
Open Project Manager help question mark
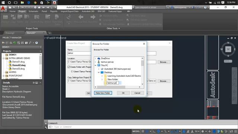click(x=36, y=43)
